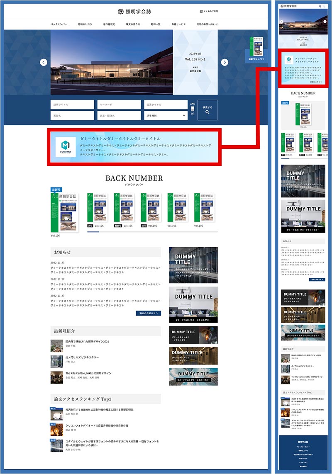Viewport: 332px width, 474px height.
Task: Focus the 記事タイトル search field
Action: 72,105
